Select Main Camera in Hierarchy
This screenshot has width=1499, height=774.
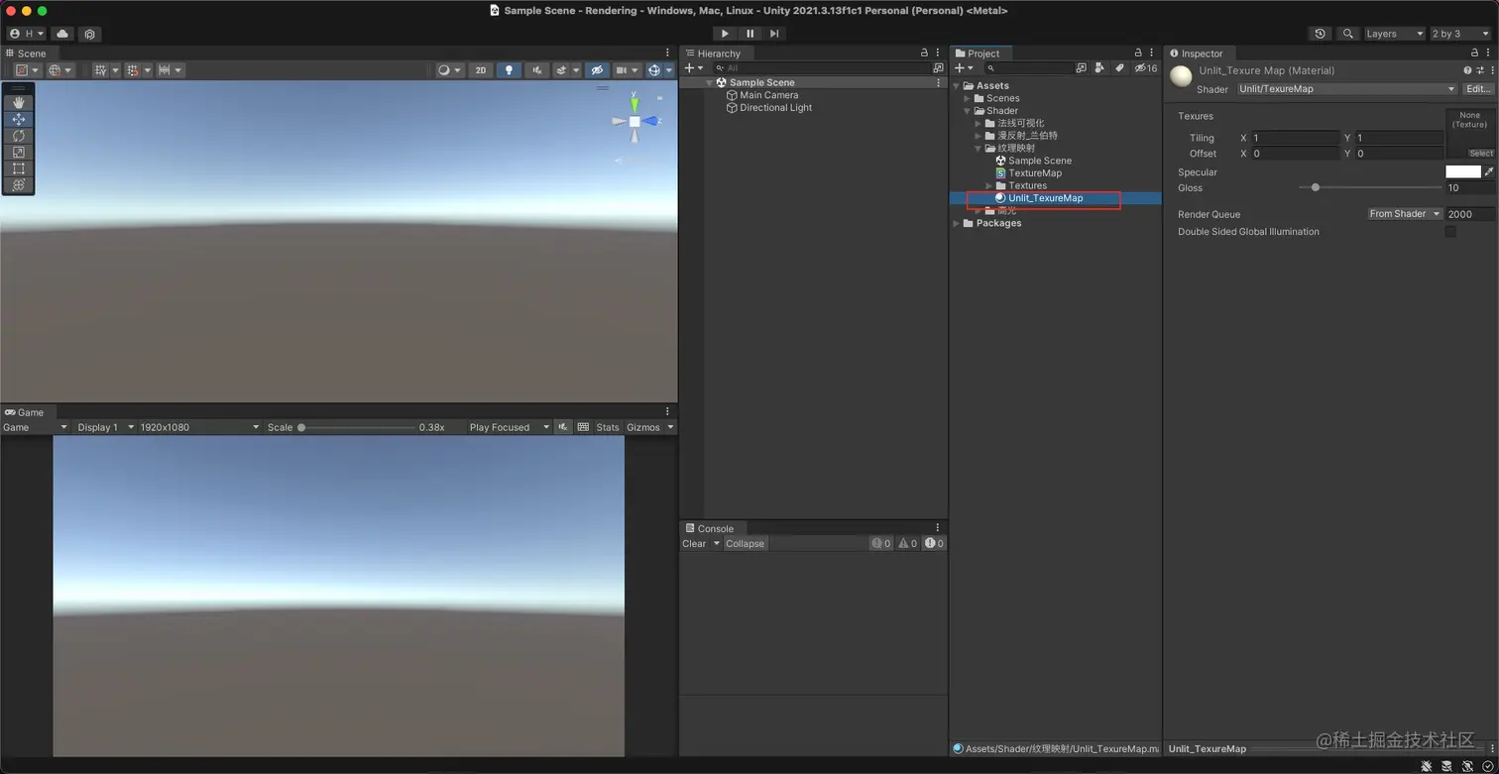[768, 95]
